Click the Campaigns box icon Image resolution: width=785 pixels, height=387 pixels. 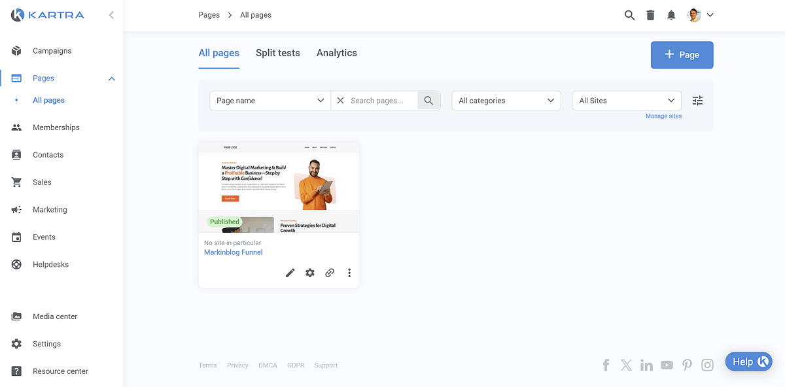[x=16, y=51]
